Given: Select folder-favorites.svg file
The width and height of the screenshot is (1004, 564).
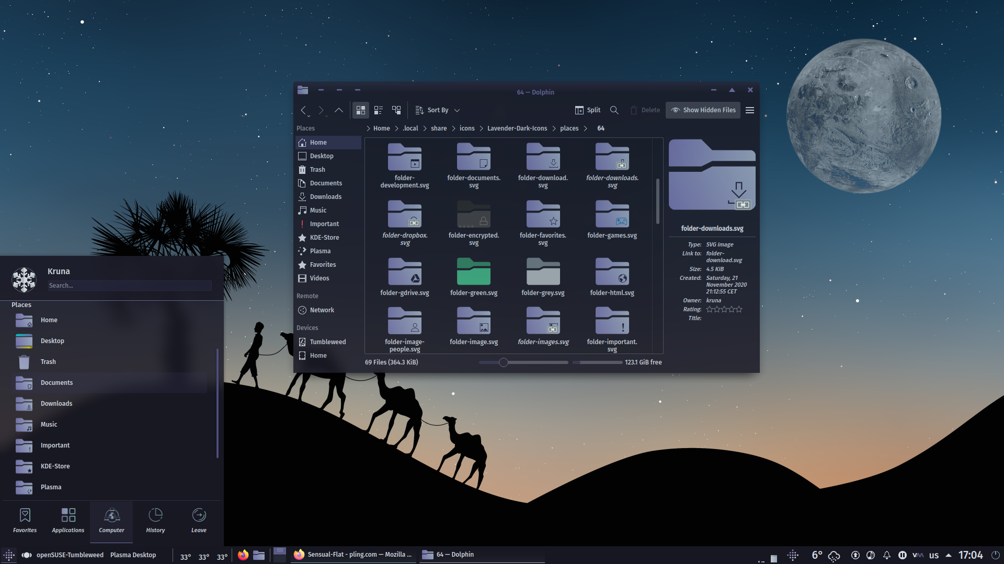Looking at the screenshot, I should 543,223.
